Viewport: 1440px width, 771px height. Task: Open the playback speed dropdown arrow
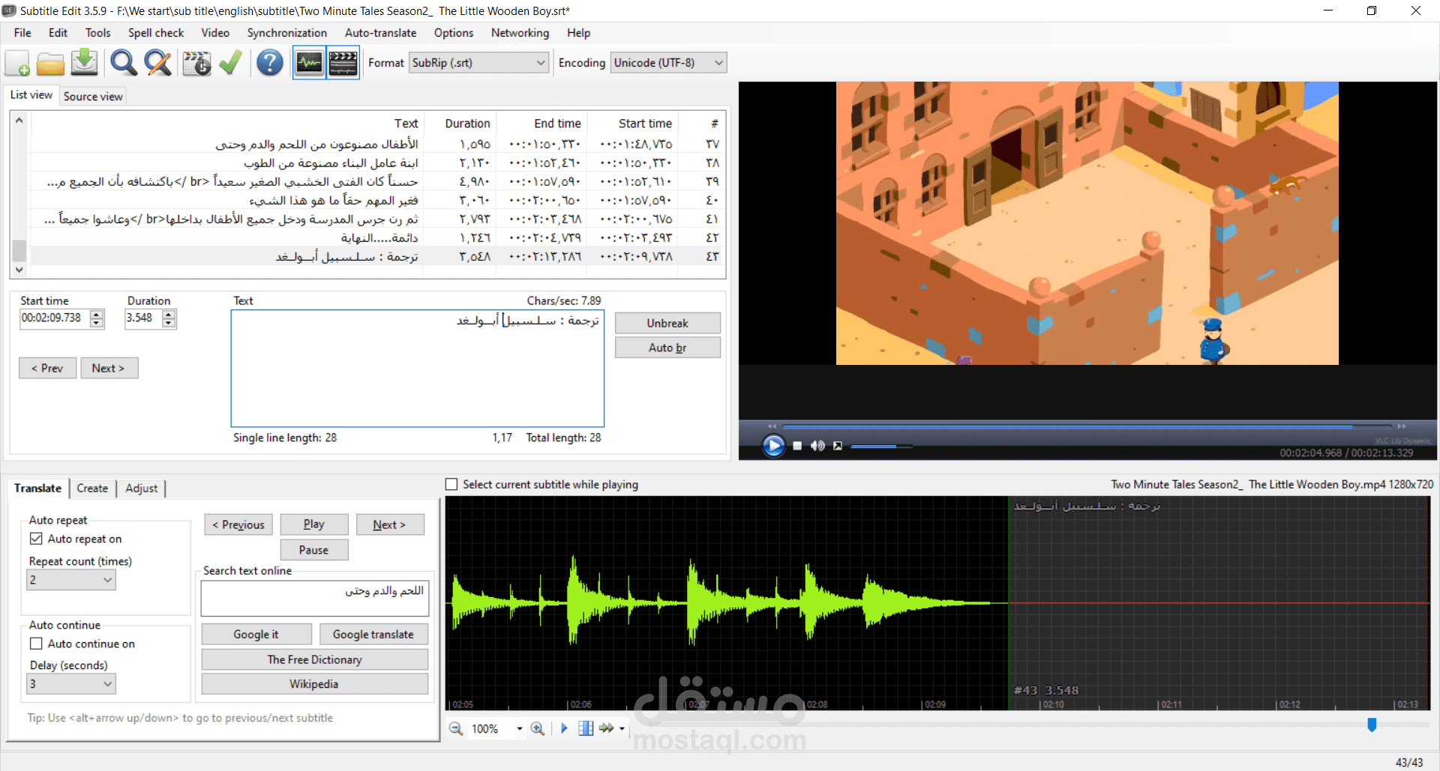(x=622, y=728)
